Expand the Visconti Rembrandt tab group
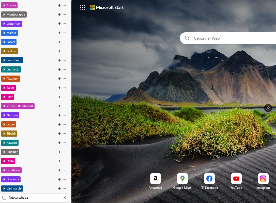 tap(18, 106)
